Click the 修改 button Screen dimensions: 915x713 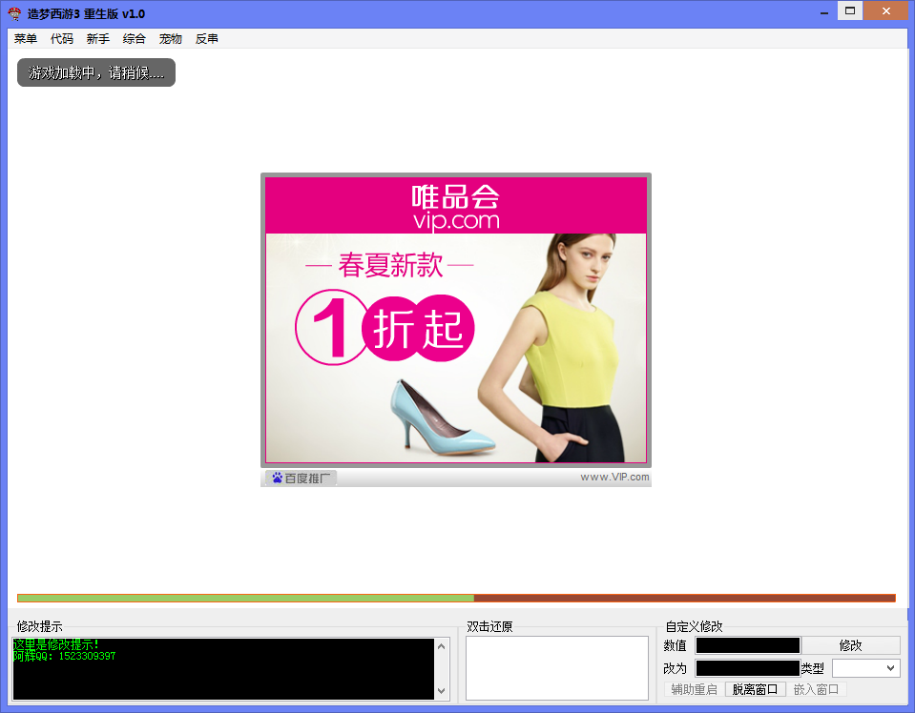[850, 645]
